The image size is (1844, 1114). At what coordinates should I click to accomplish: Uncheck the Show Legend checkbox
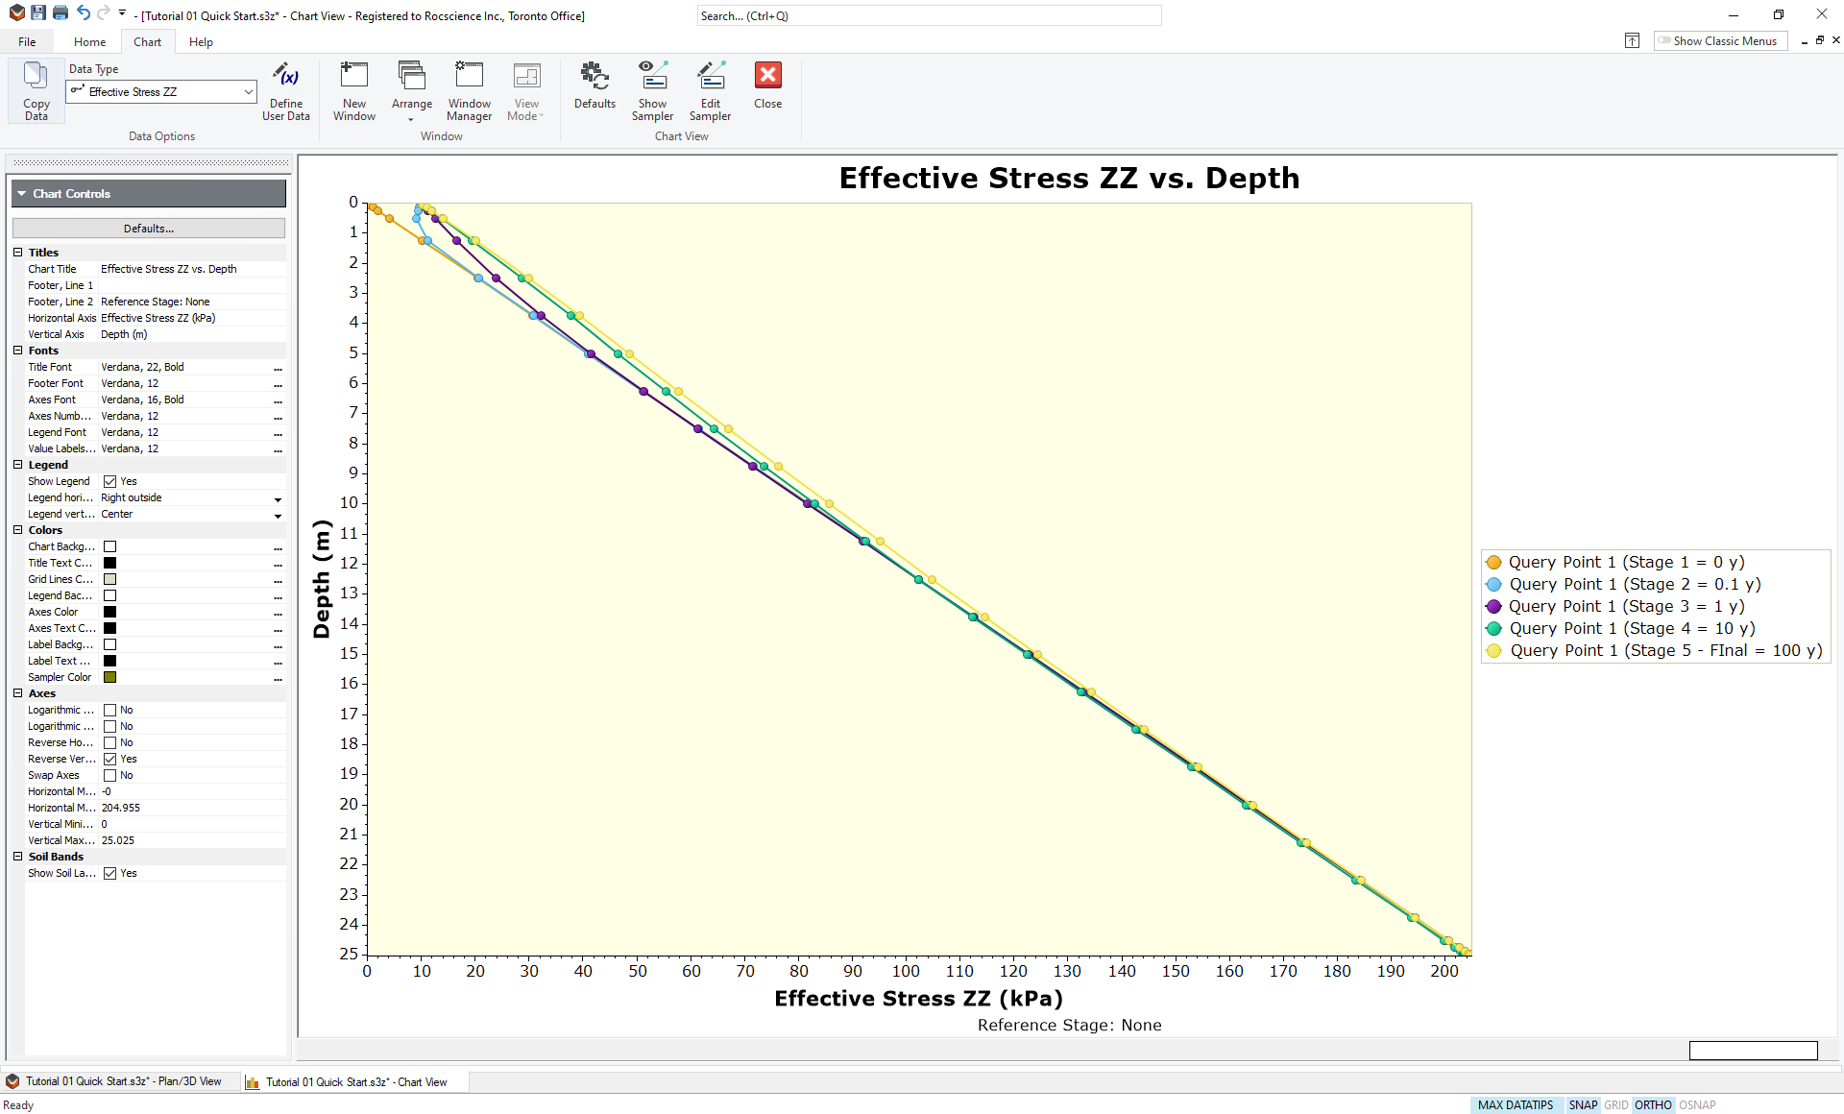112,481
